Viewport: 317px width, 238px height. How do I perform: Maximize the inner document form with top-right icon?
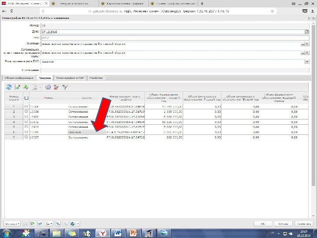coord(310,18)
